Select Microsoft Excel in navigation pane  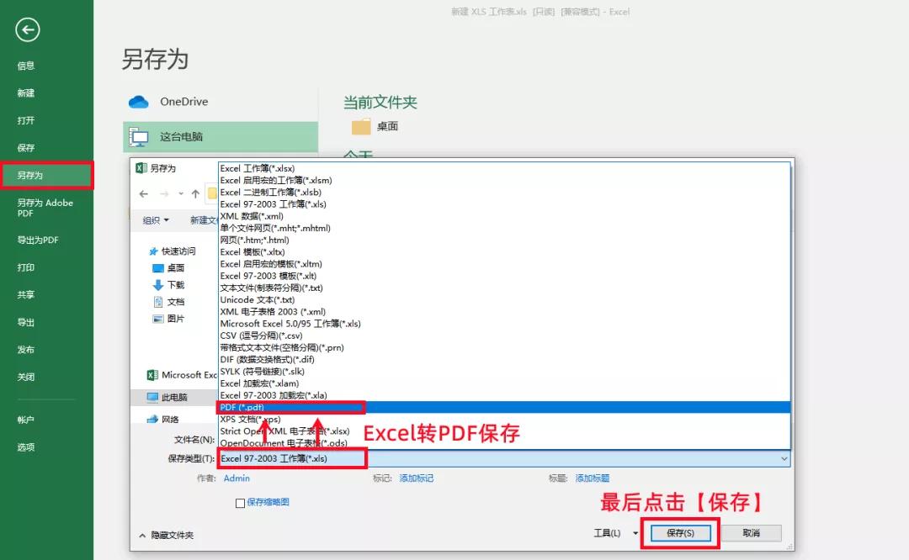pyautogui.click(x=182, y=375)
